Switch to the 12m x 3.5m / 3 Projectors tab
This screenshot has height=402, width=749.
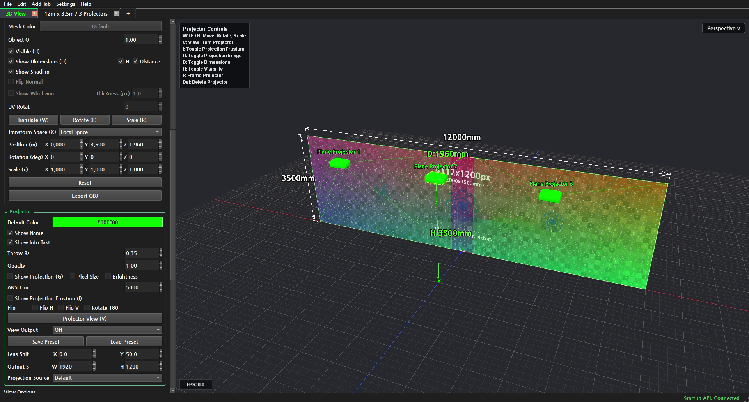point(76,14)
